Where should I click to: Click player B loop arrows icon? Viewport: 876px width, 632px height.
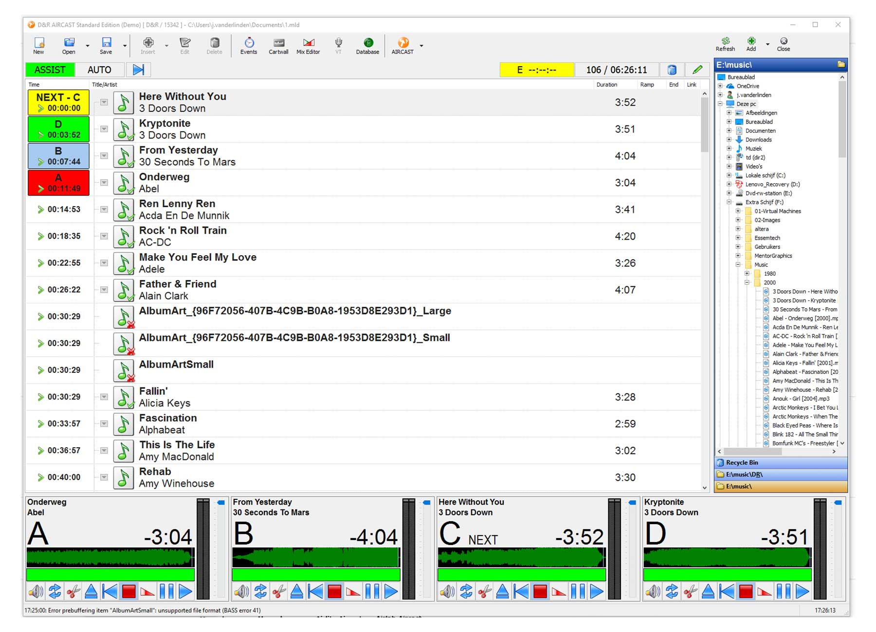260,592
